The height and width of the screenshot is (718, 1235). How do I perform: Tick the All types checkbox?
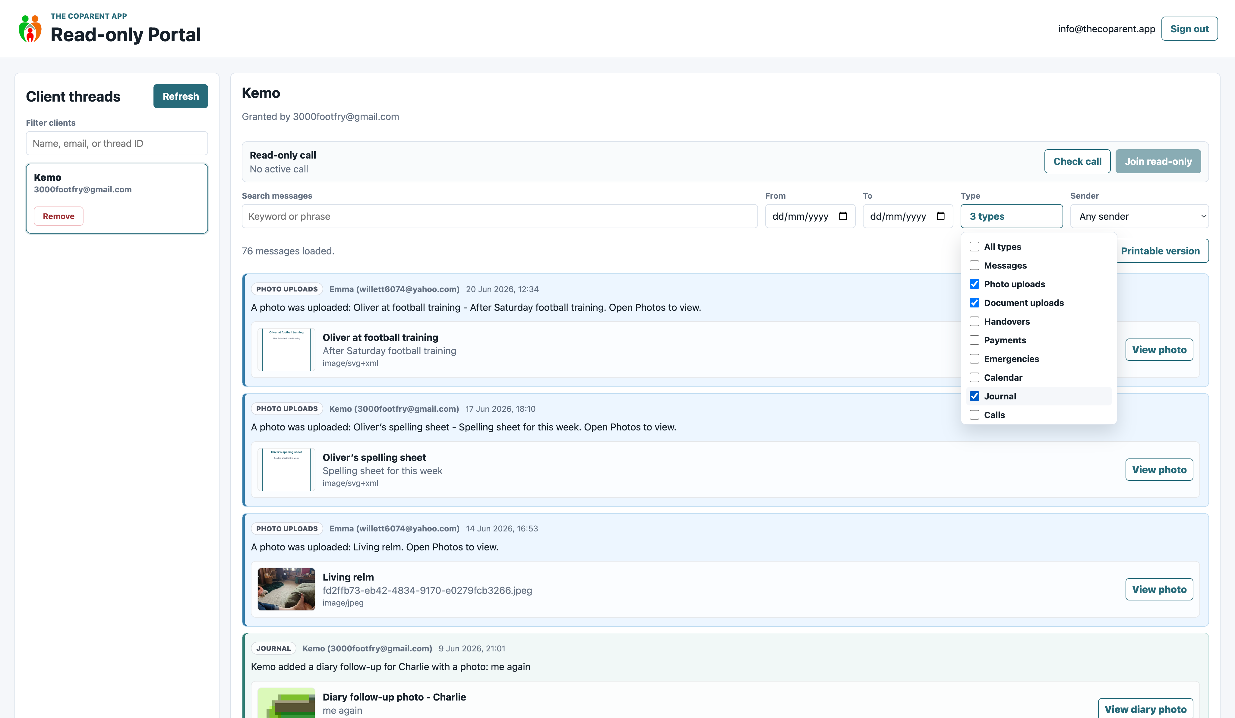[x=974, y=247]
